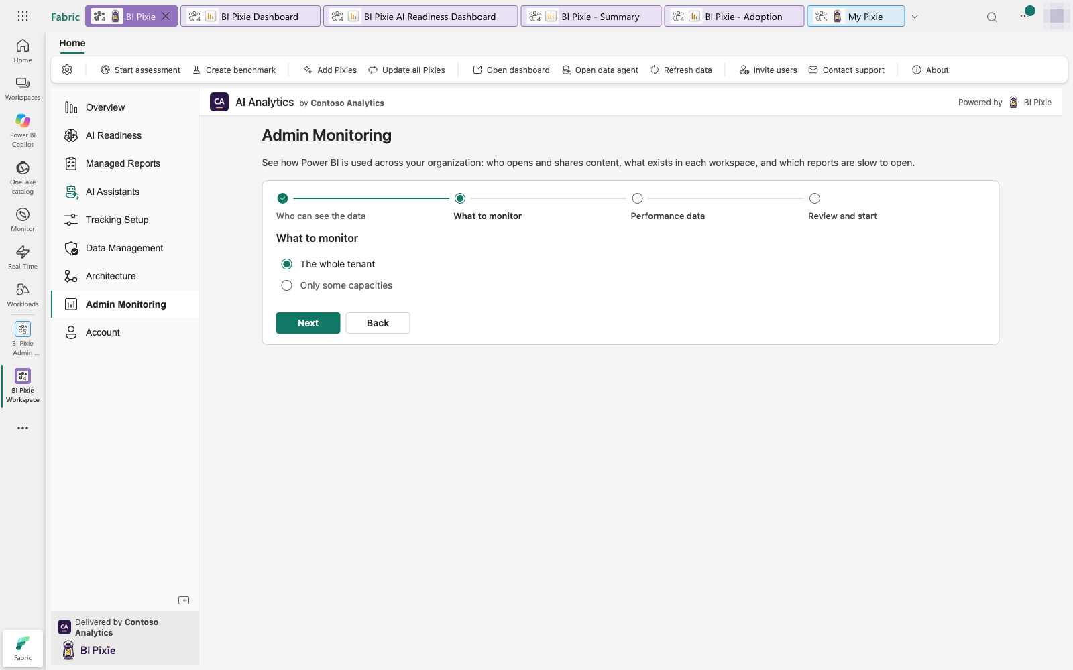
Task: Expand the open tabs overflow chevron
Action: [915, 17]
